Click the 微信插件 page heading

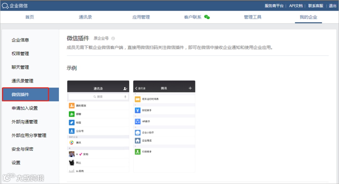[x=78, y=38]
